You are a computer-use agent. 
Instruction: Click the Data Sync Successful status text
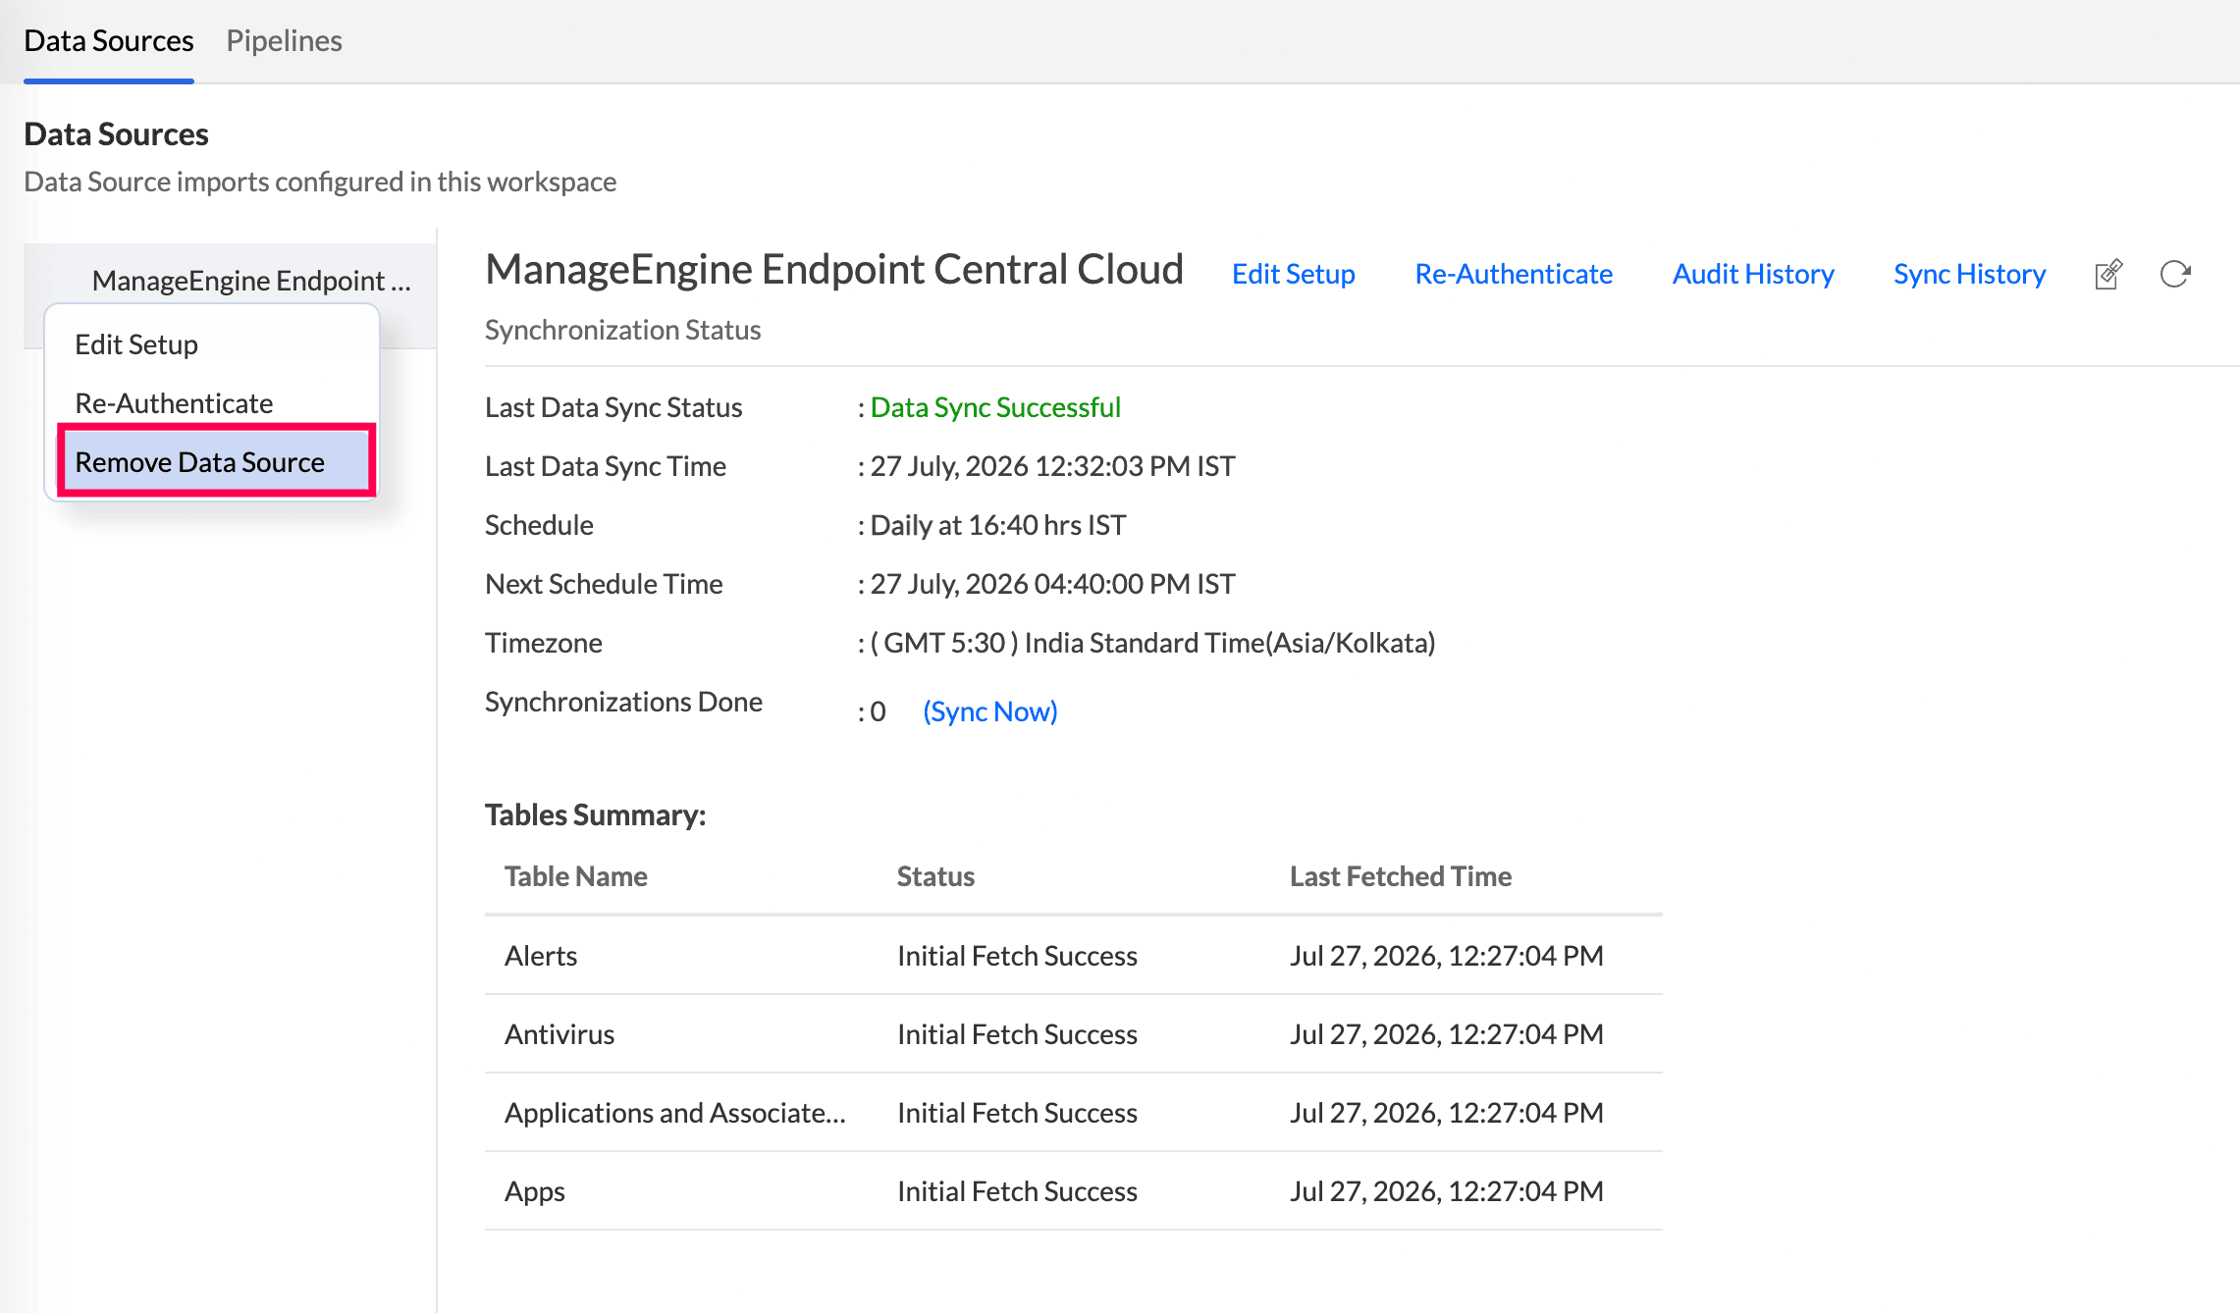tap(995, 407)
